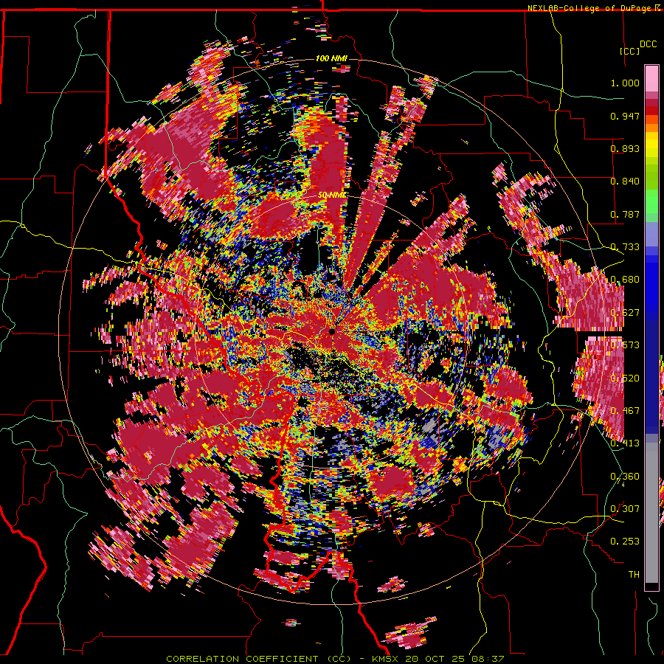Image resolution: width=664 pixels, height=664 pixels.
Task: Select the 0.413 legend value
Action: (625, 443)
